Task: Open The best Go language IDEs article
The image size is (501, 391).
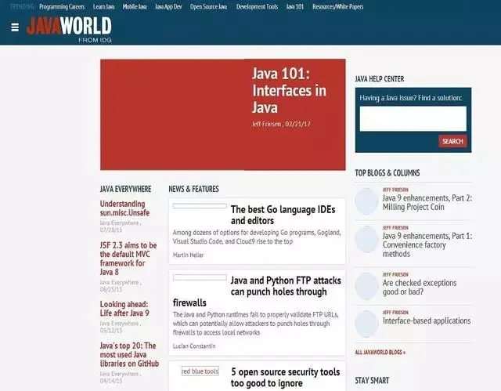Action: pos(283,215)
